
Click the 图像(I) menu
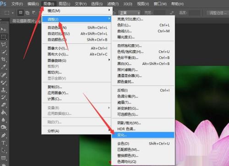pyautogui.click(x=49, y=4)
